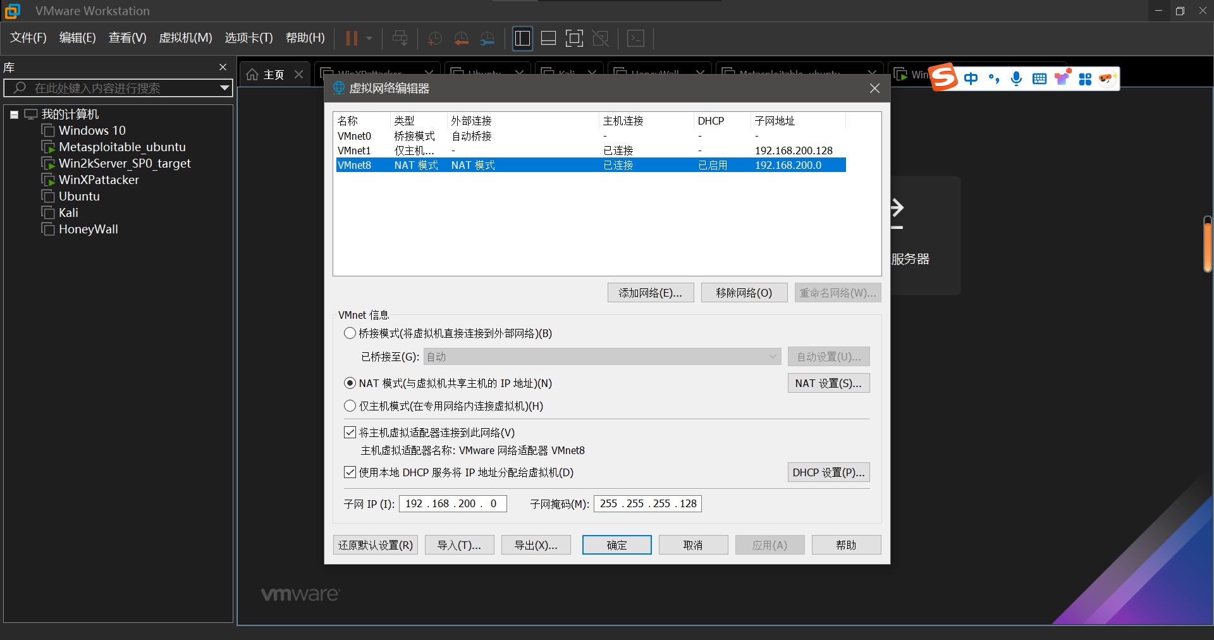Take a snapshot of the virtual machine

tap(434, 38)
